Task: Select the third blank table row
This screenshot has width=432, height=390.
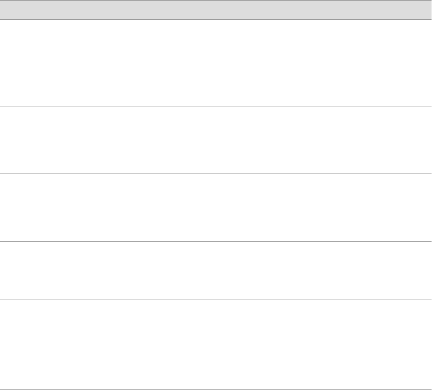Action: coord(216,208)
